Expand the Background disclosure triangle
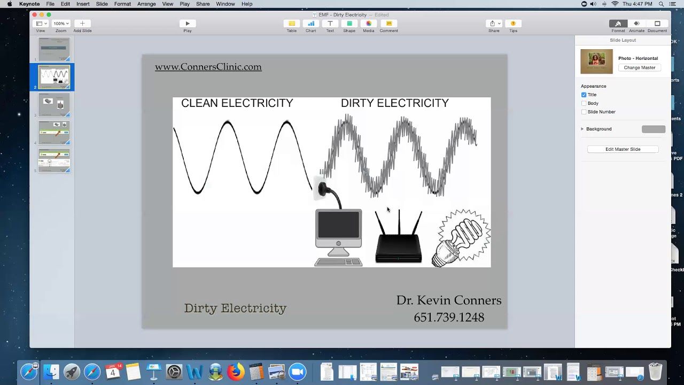The image size is (684, 385). click(582, 129)
